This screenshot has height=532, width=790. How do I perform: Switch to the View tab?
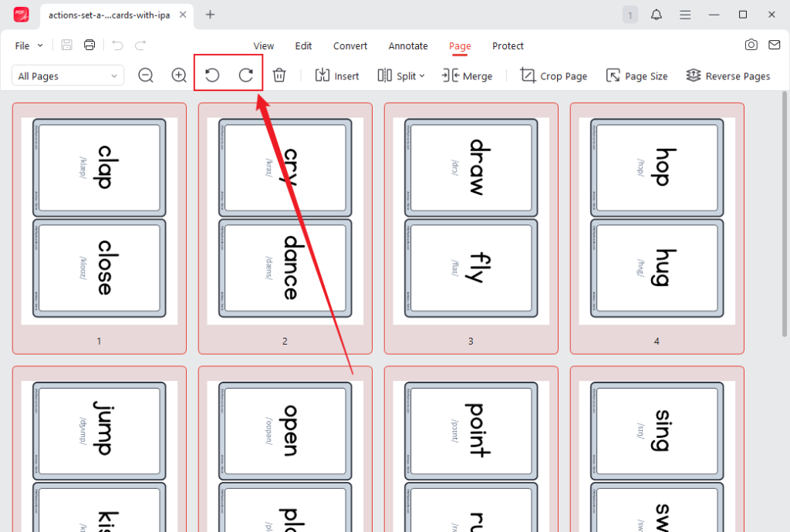(264, 45)
